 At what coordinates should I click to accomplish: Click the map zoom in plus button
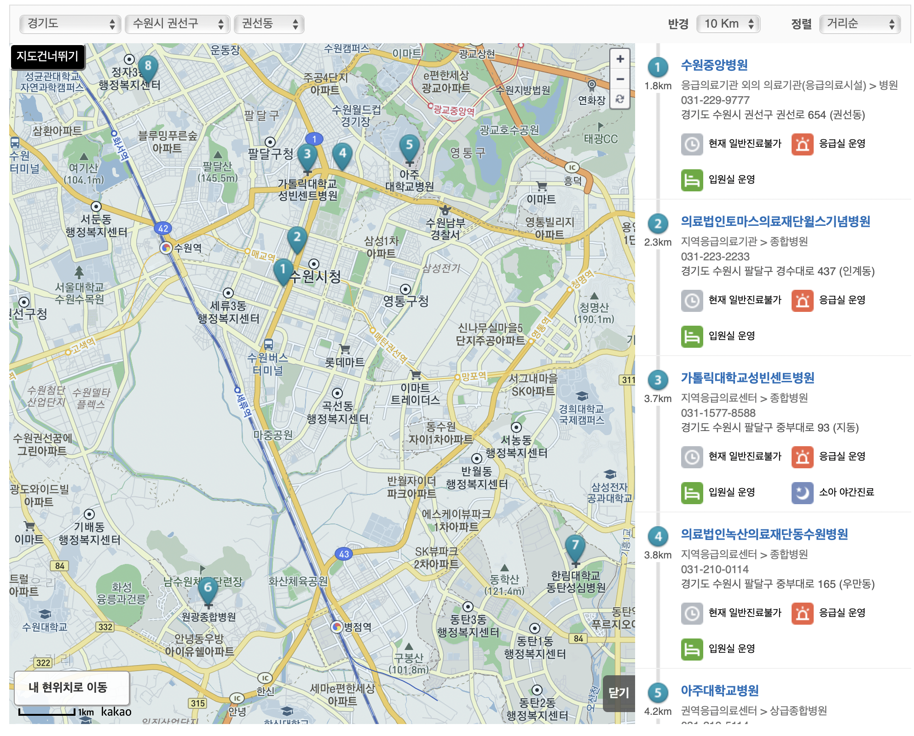point(620,59)
